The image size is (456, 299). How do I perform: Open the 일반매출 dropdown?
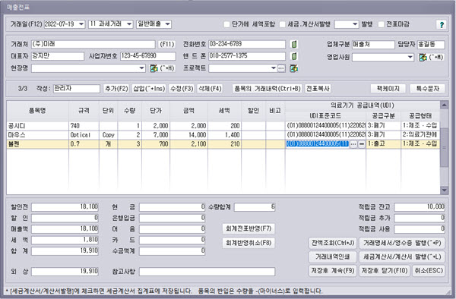167,24
